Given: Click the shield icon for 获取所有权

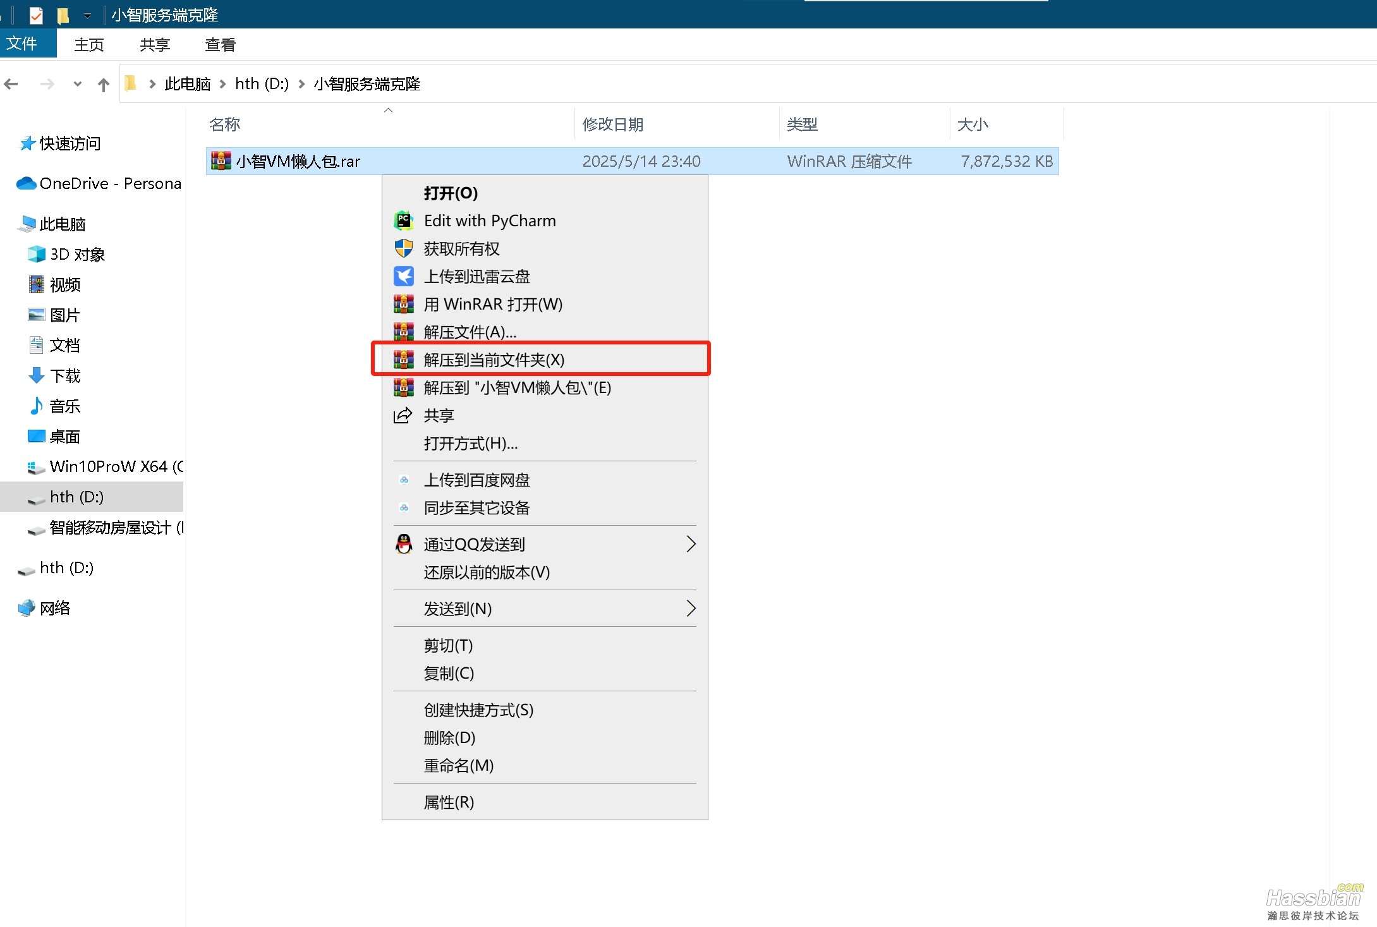Looking at the screenshot, I should (x=404, y=248).
